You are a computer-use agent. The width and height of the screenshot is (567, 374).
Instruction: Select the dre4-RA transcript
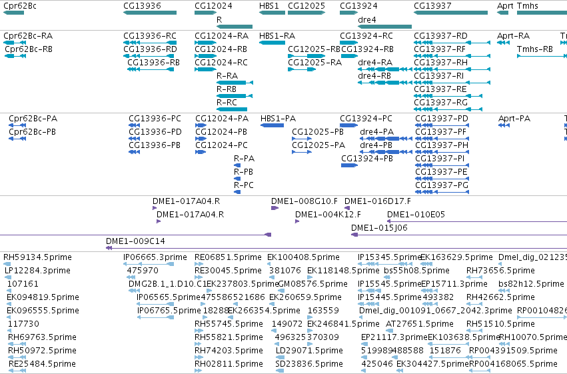click(x=375, y=63)
